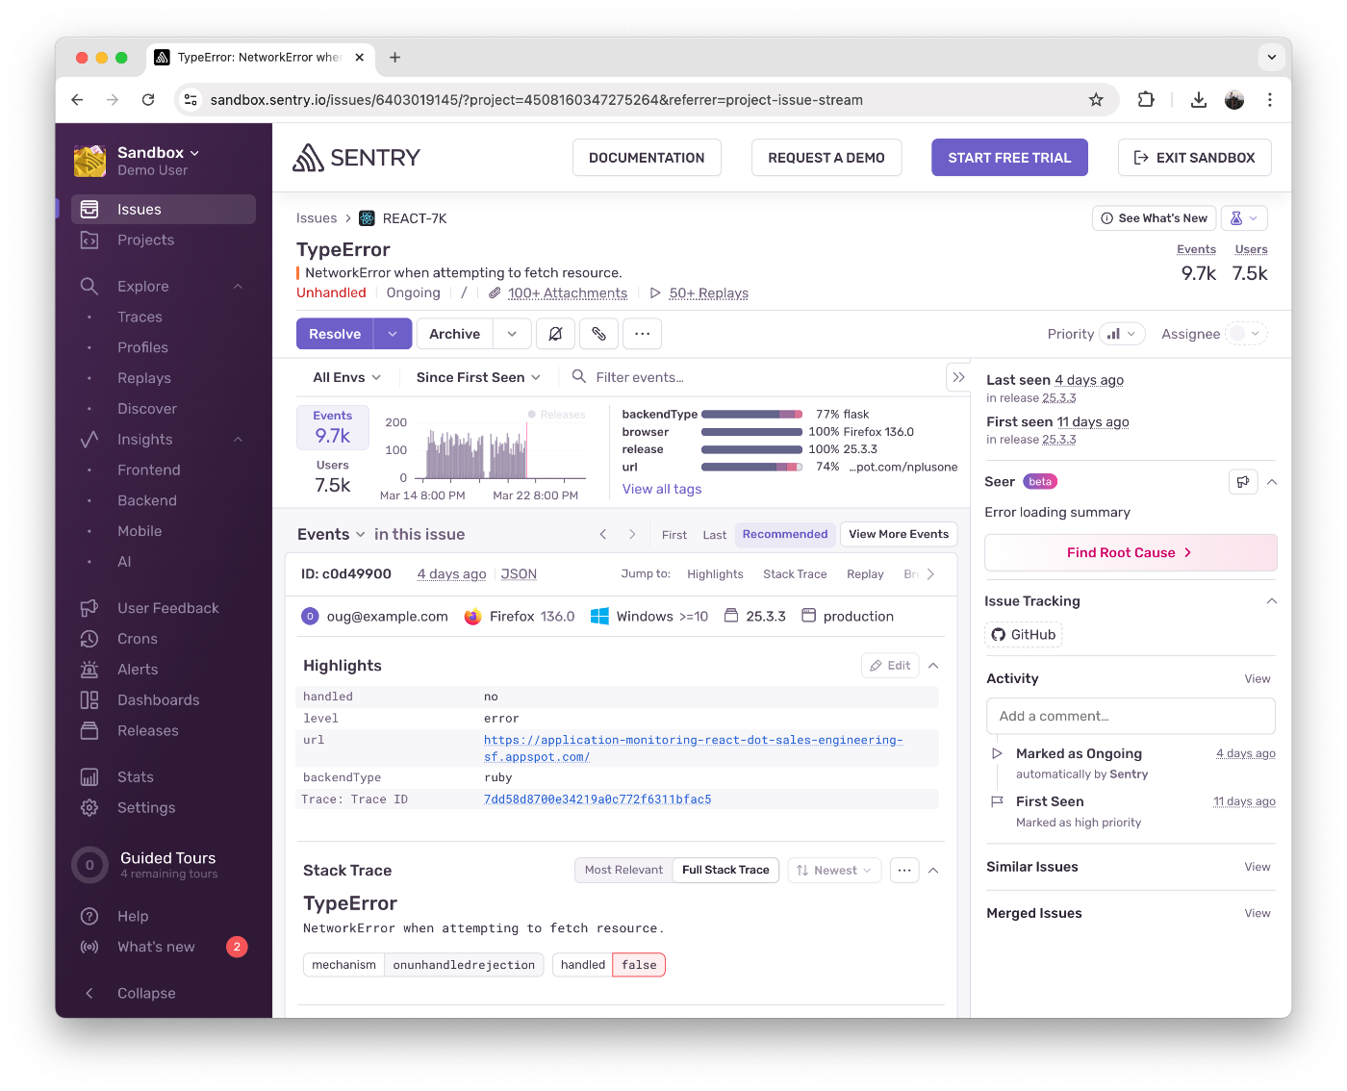Go to next event arrow
The width and height of the screenshot is (1347, 1091).
[x=632, y=534]
